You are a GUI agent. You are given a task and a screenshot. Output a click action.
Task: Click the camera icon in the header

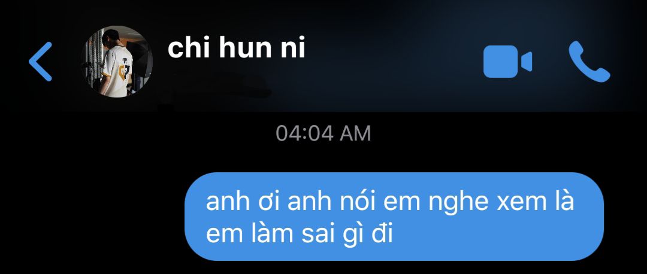click(x=507, y=62)
